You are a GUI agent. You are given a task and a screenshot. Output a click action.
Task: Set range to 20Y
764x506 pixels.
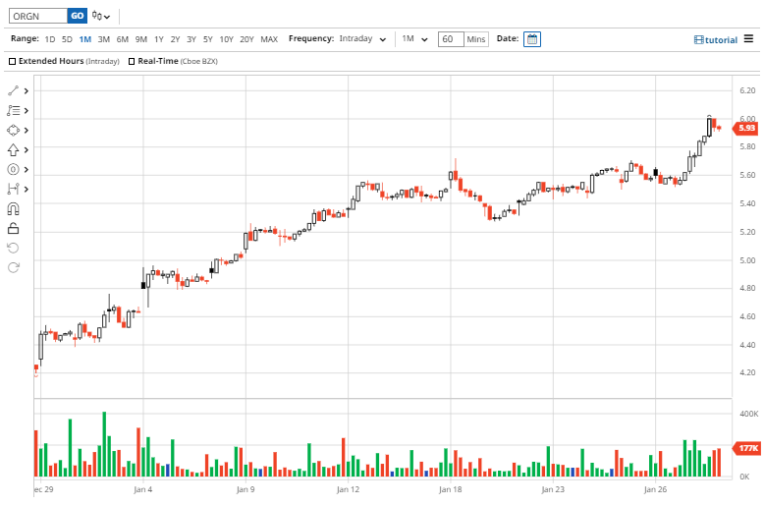pos(247,39)
